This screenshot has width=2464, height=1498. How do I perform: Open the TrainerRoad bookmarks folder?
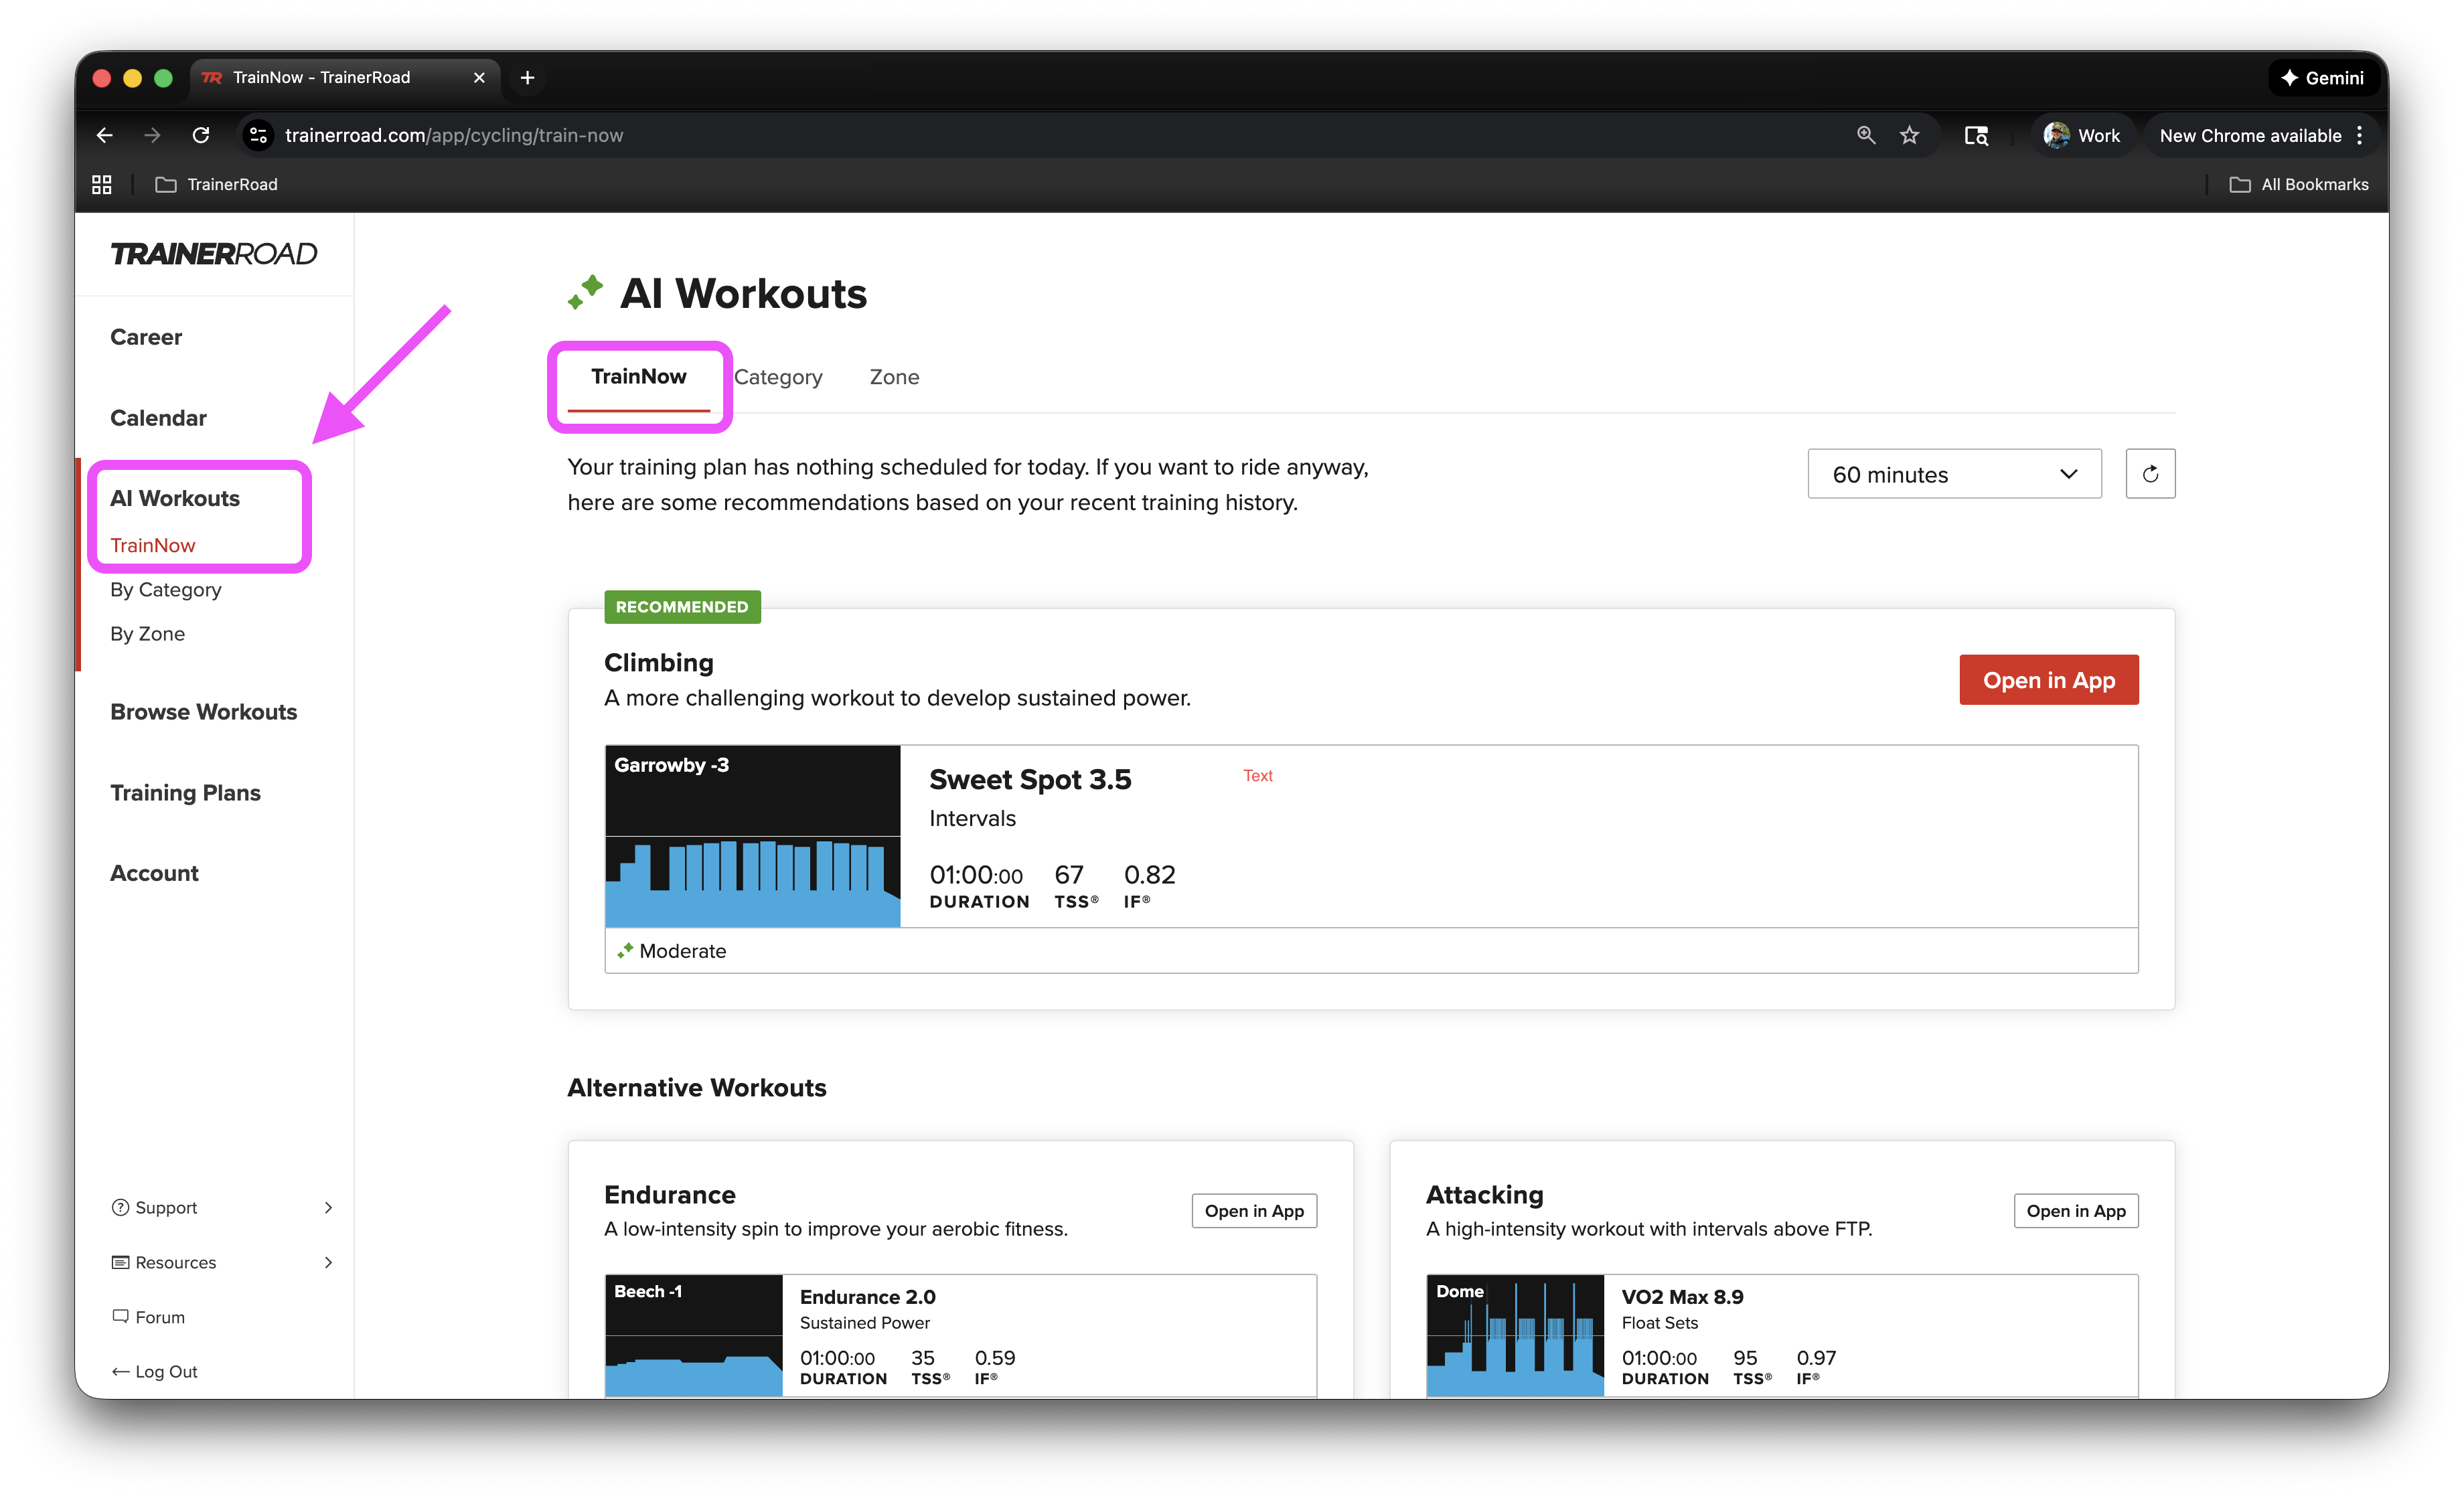point(217,184)
